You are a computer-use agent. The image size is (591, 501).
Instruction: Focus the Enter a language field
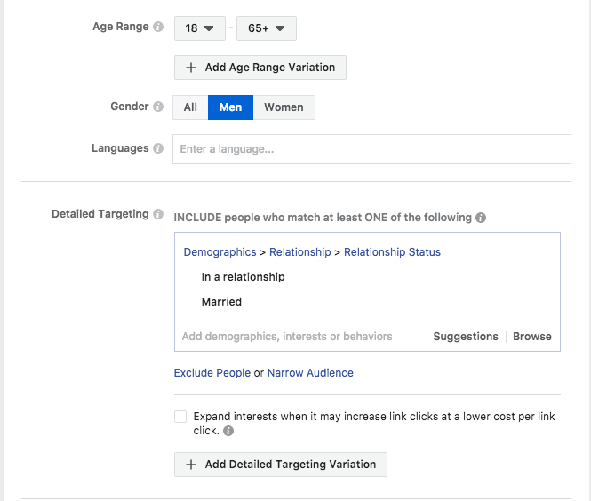[x=371, y=149]
